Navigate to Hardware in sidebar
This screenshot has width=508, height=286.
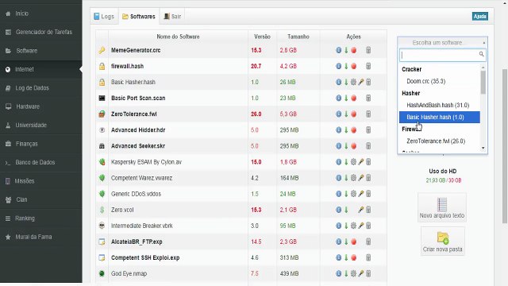[40, 106]
